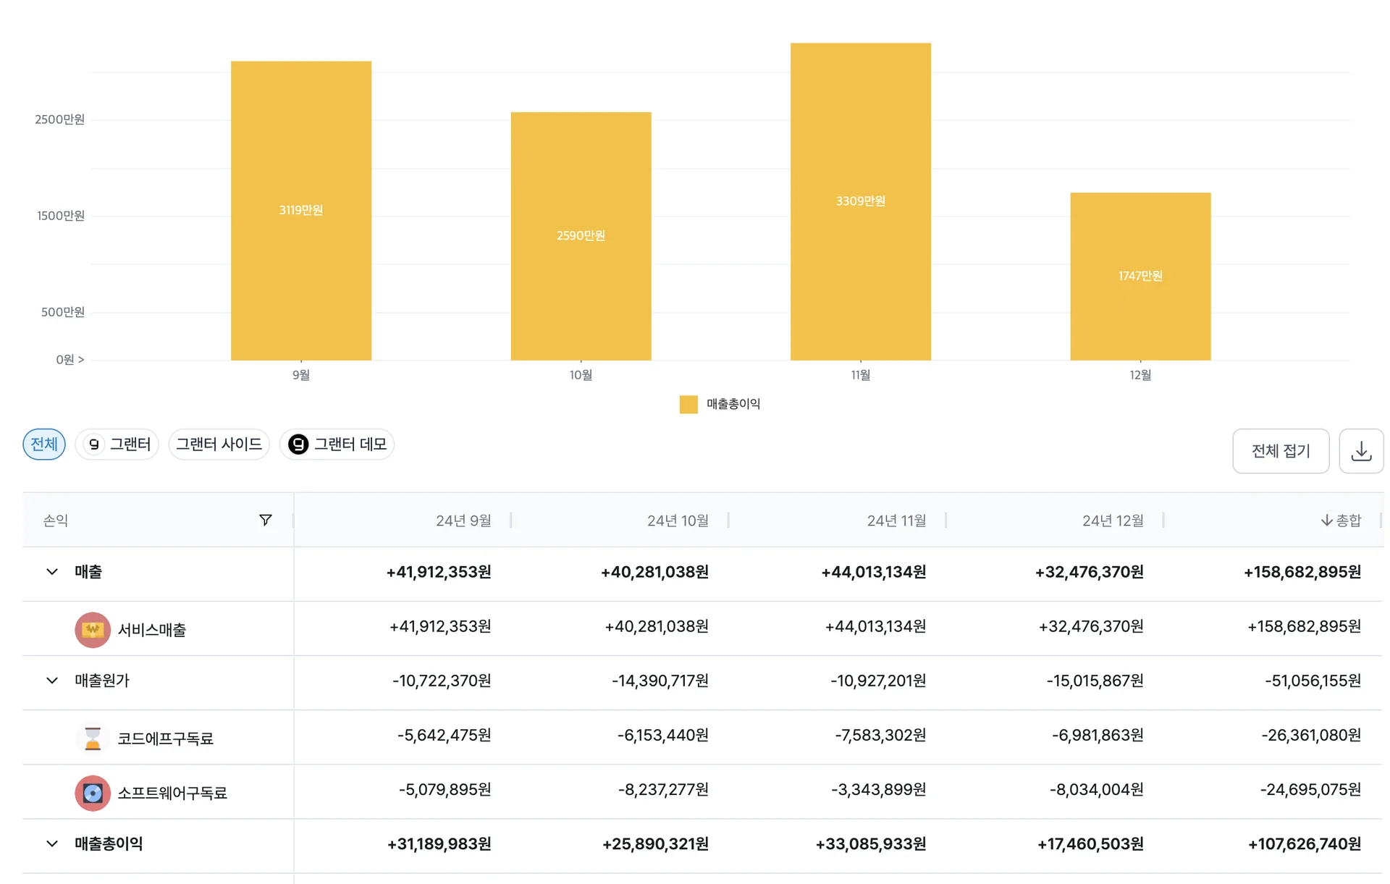Click the 그랜터 logo icon in filter chip

tap(94, 444)
